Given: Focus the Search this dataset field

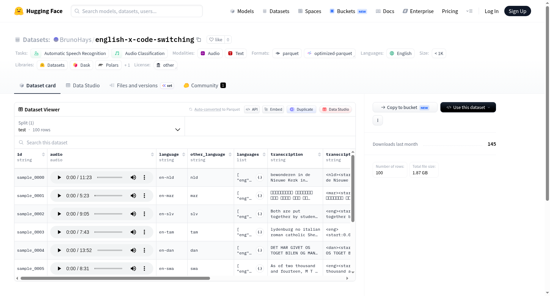Looking at the screenshot, I should tap(185, 142).
